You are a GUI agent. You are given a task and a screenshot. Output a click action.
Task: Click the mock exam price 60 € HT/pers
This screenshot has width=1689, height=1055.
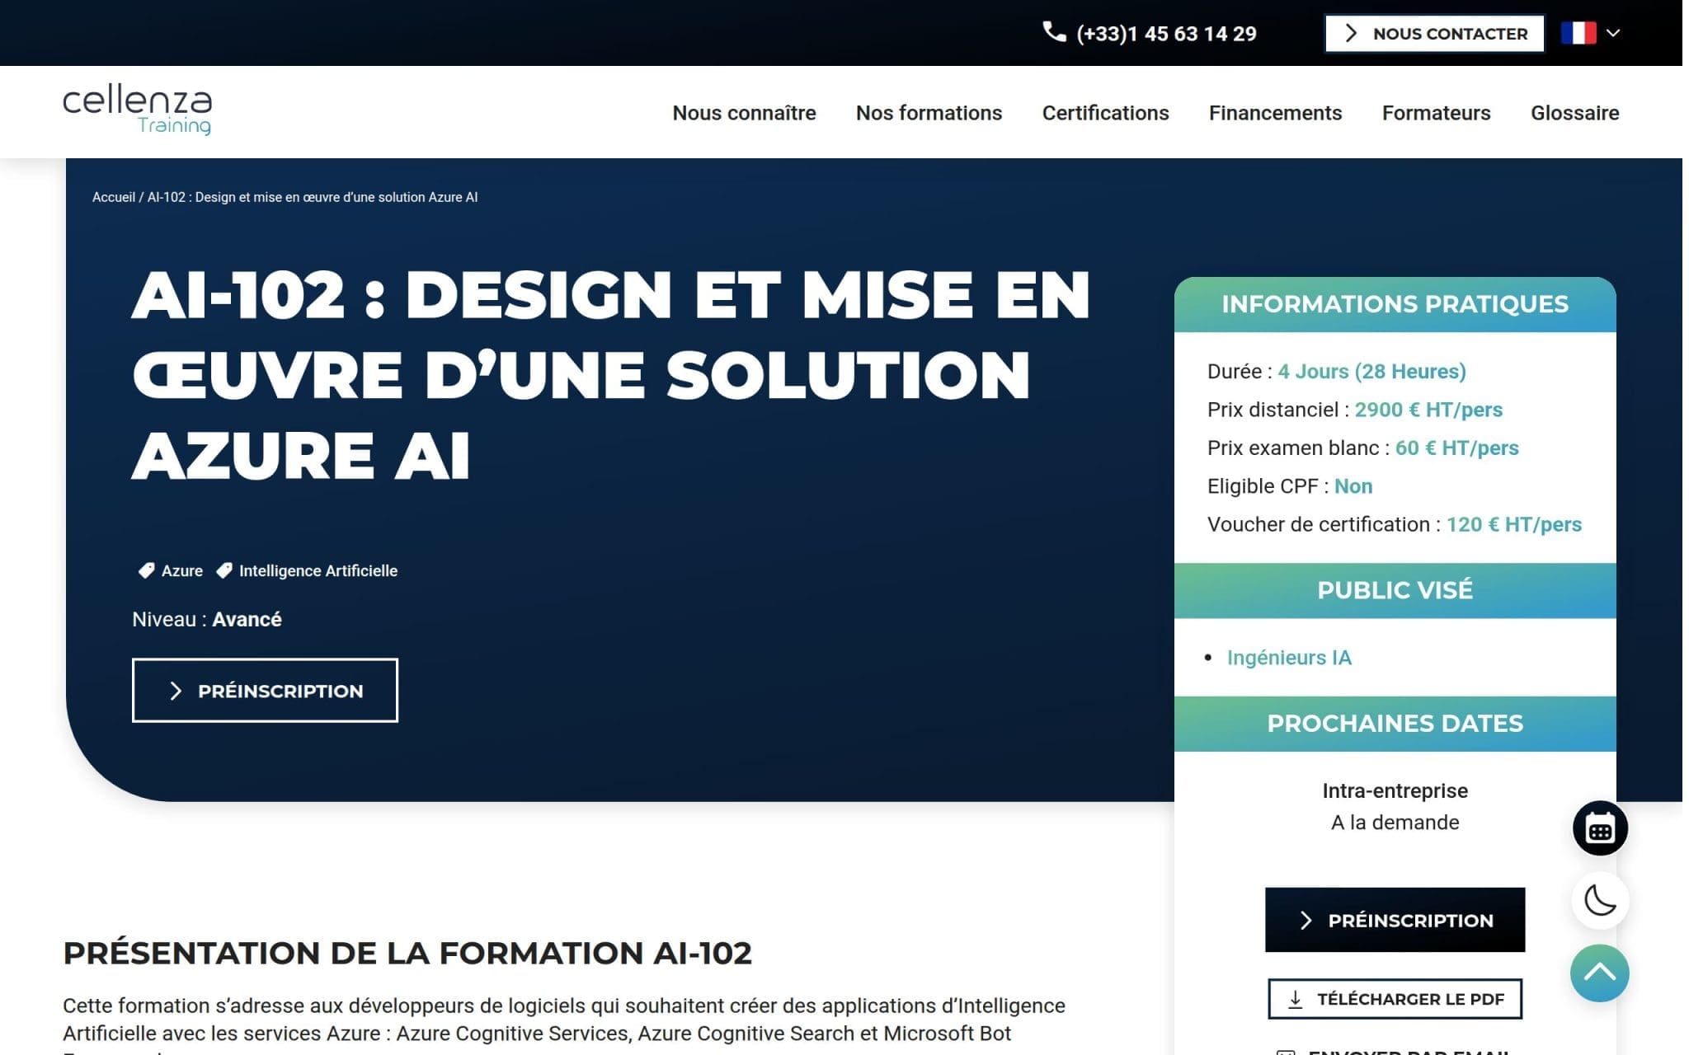coord(1456,448)
